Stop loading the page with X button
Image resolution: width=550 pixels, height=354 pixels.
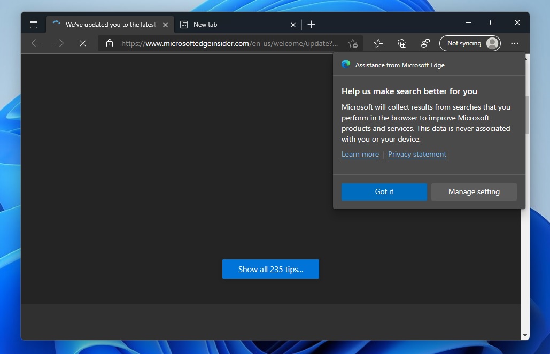click(x=83, y=43)
